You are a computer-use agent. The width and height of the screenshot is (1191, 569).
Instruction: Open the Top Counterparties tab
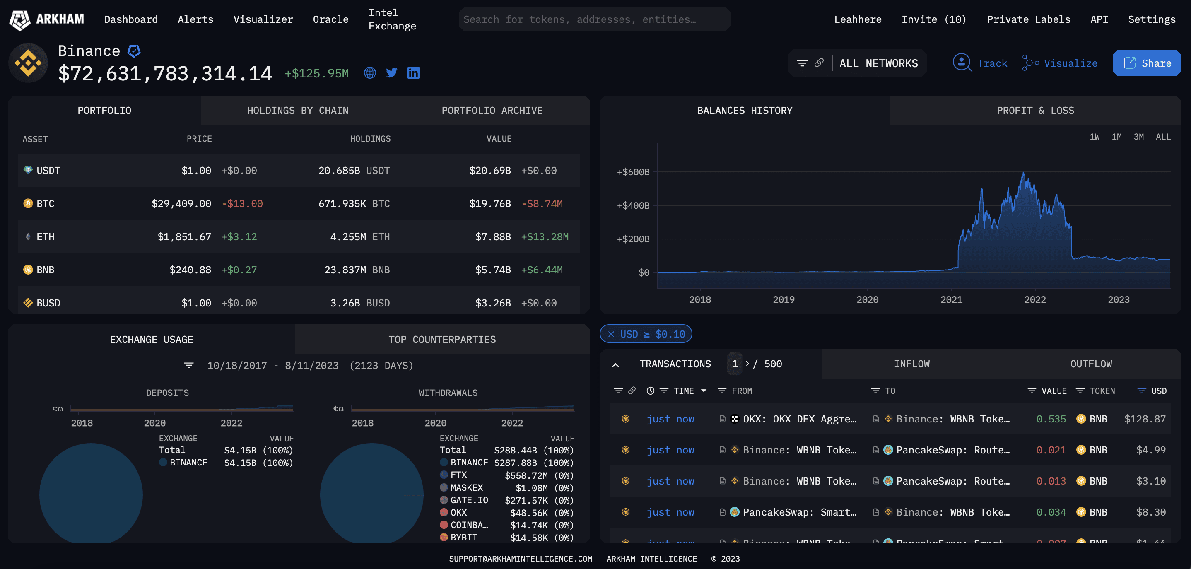click(442, 339)
